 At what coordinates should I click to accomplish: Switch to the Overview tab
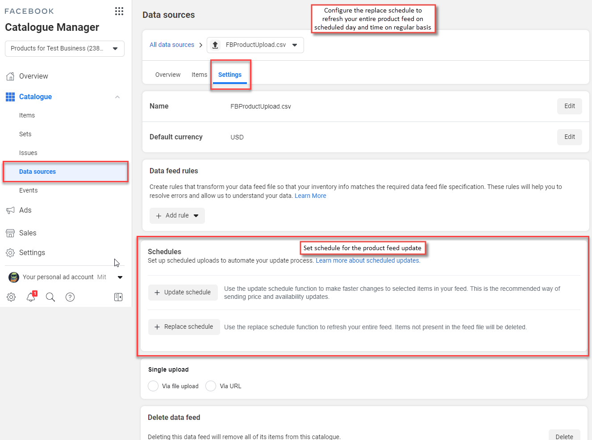pos(168,75)
